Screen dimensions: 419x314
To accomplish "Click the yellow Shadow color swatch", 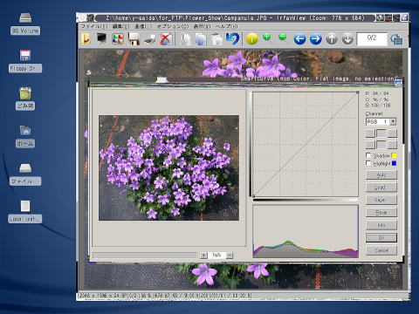I will click(394, 155).
